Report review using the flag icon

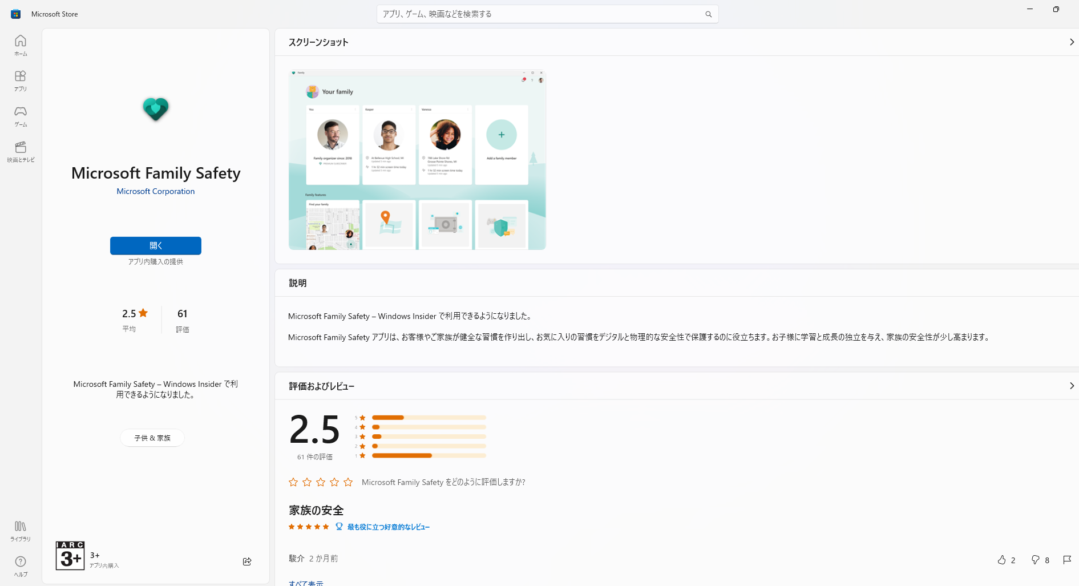click(1067, 560)
